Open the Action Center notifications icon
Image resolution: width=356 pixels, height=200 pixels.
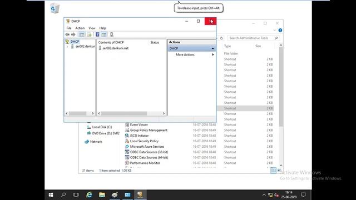pyautogui.click(x=303, y=195)
